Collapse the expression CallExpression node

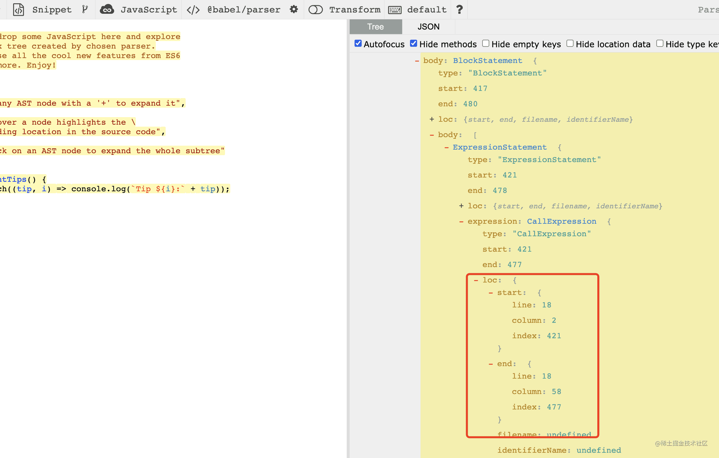pyautogui.click(x=461, y=221)
